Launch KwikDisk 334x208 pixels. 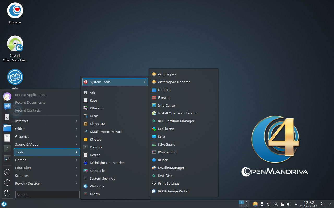pos(183,175)
